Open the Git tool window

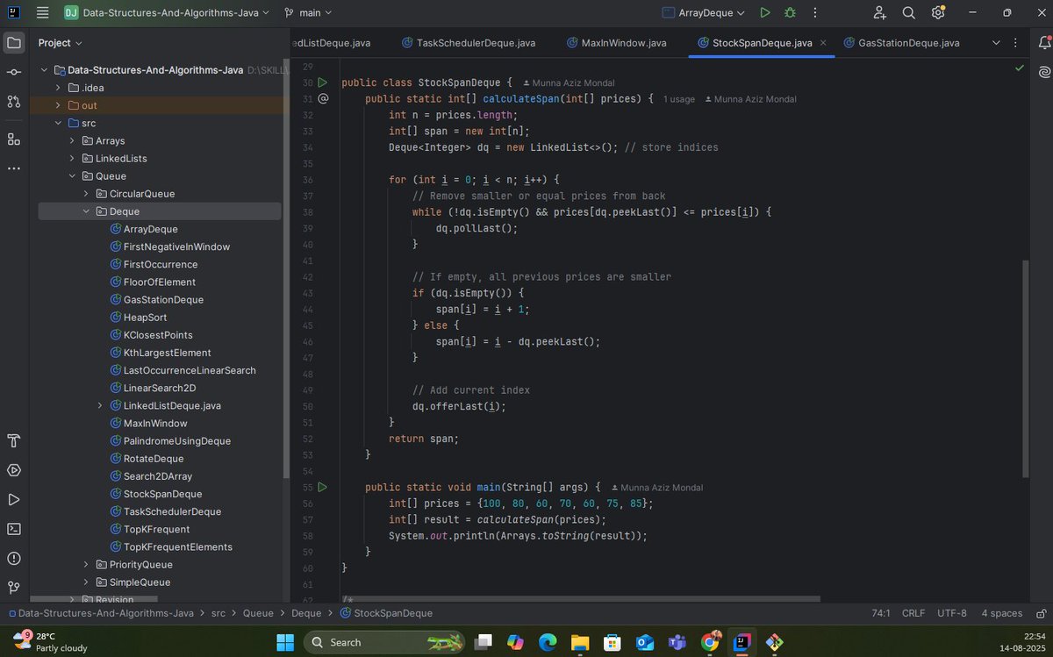14,588
